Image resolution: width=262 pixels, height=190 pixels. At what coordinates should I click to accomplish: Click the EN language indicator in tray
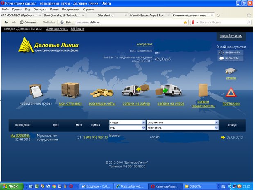click(223, 187)
